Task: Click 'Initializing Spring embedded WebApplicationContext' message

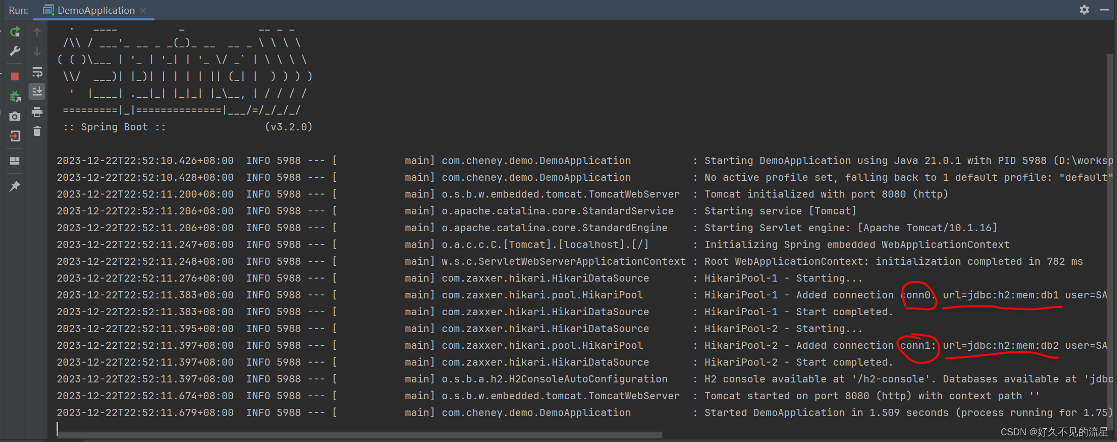Action: coord(857,244)
